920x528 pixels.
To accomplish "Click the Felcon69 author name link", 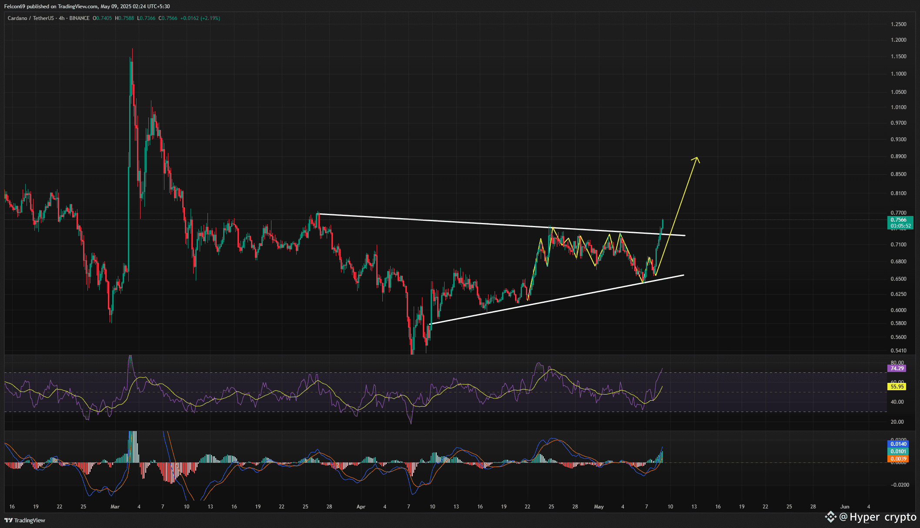I will pyautogui.click(x=16, y=6).
